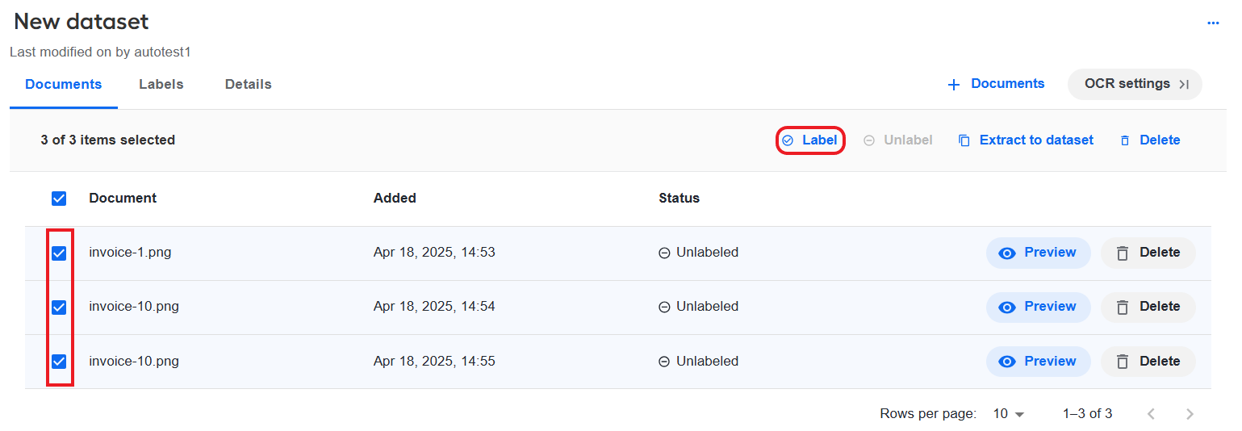Go to the previous page arrow
Image resolution: width=1242 pixels, height=431 pixels.
point(1151,414)
